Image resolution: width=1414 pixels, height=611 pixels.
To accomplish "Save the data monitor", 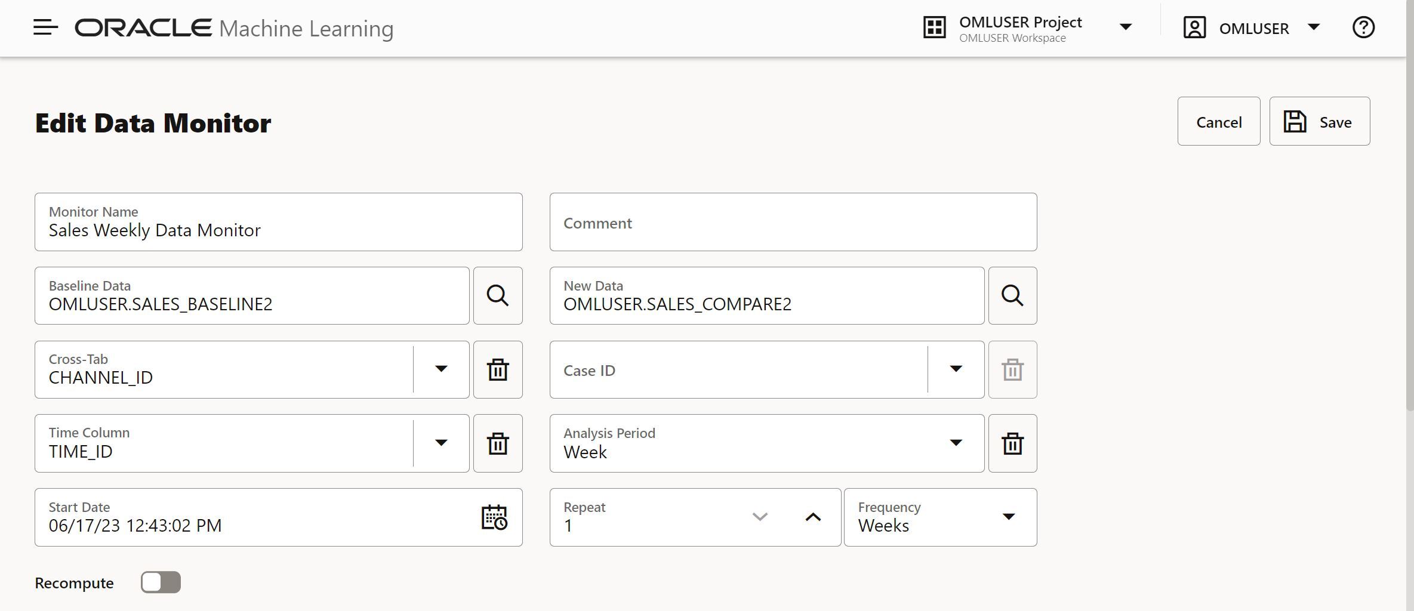I will [x=1319, y=122].
